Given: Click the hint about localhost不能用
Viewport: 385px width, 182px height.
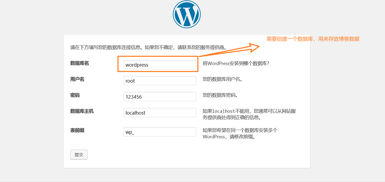Looking at the screenshot, I should point(249,114).
